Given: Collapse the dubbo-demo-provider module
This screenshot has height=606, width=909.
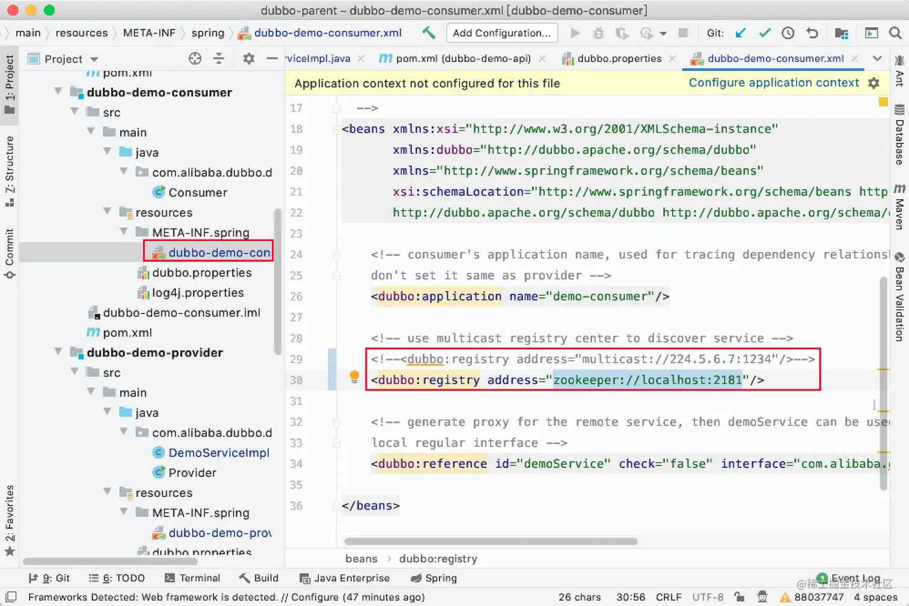Looking at the screenshot, I should click(58, 352).
